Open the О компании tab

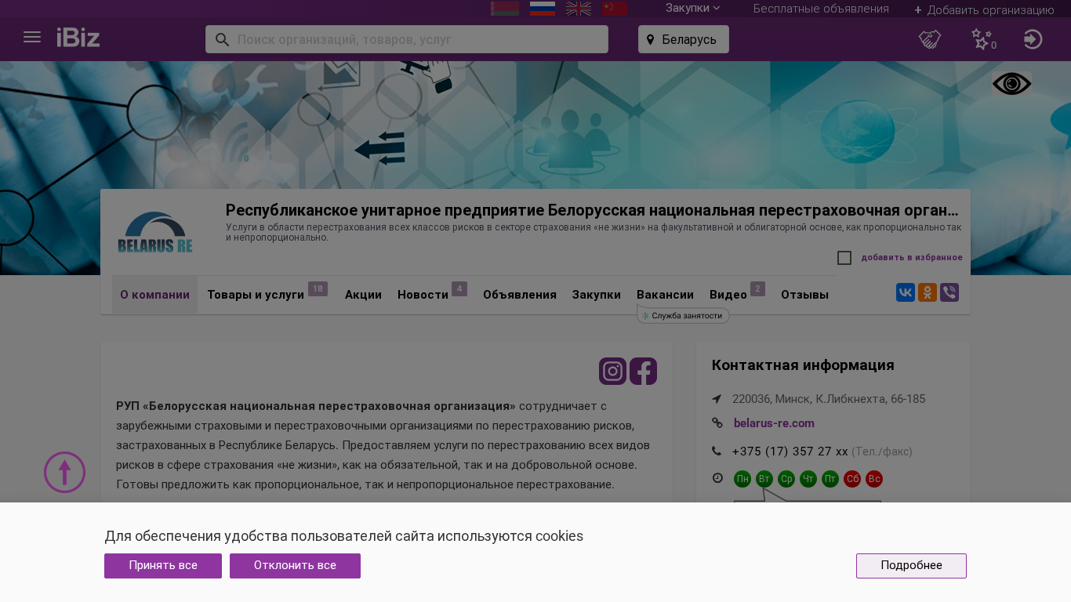[x=154, y=295]
